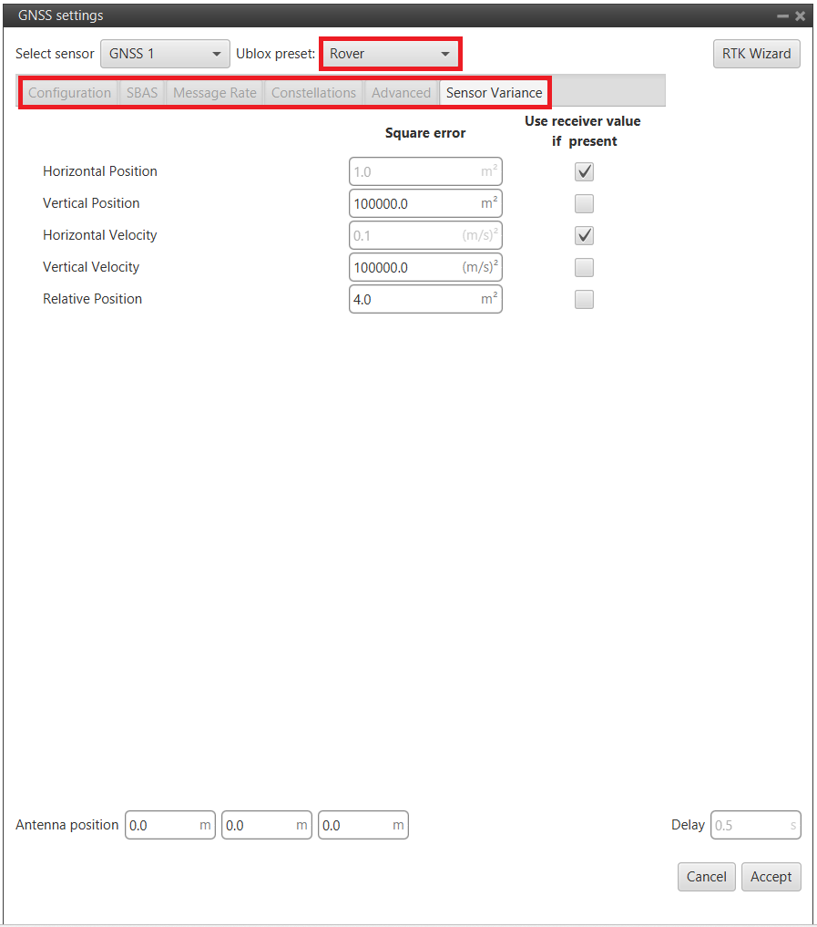Uncheck Horizontal Velocity receiver value checkbox
The image size is (817, 927).
(x=584, y=235)
